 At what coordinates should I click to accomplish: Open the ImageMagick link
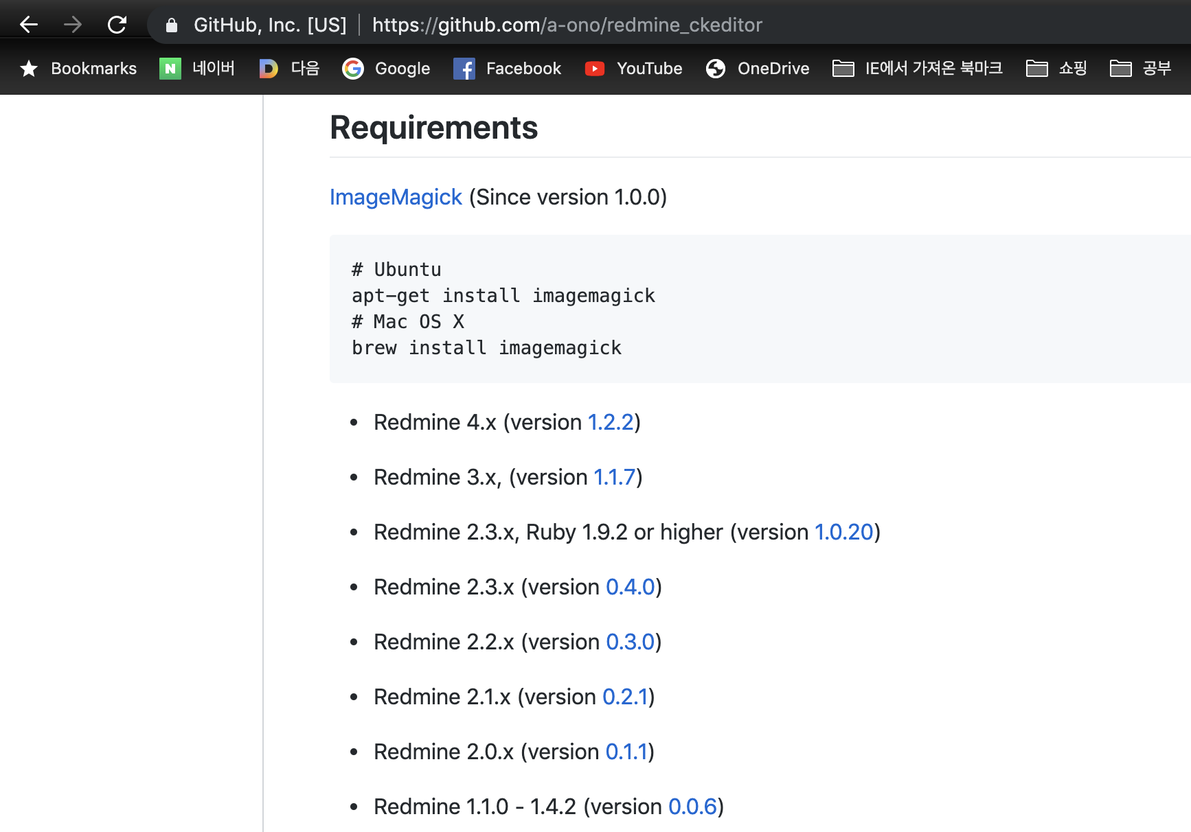coord(396,197)
